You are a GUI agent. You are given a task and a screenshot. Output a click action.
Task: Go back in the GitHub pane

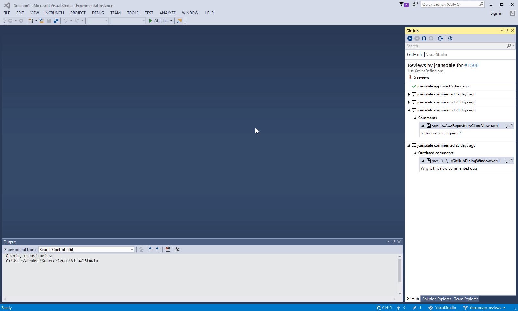pos(410,38)
